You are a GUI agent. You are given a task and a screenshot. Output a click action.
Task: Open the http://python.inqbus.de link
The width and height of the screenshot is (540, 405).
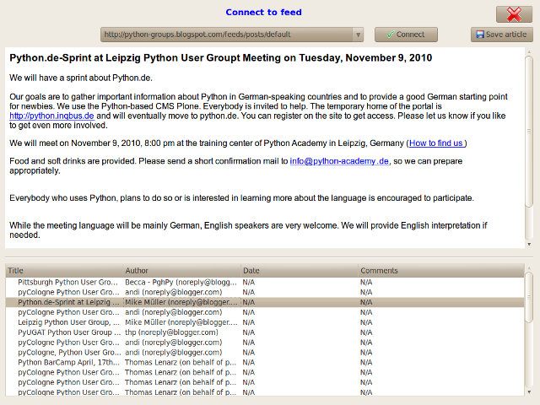point(51,116)
